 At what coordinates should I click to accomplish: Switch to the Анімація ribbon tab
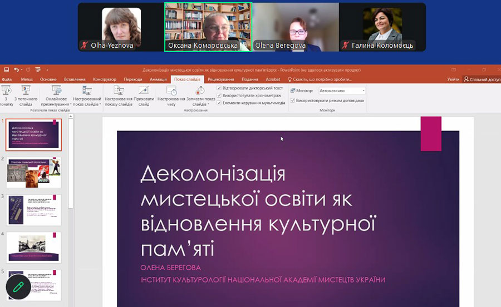tap(158, 79)
